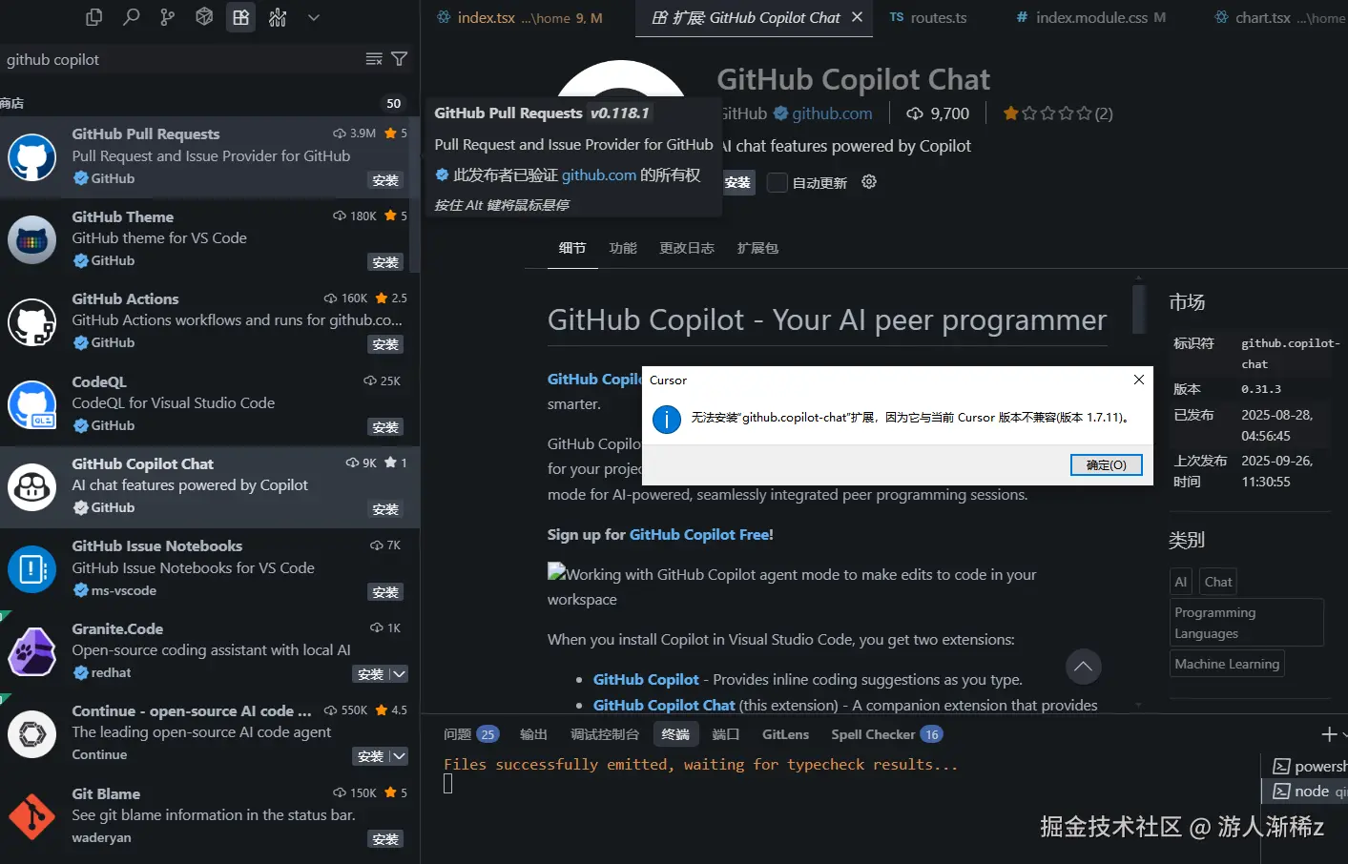The image size is (1348, 864).
Task: Open install dropdown arrow for Granite.Code
Action: (x=400, y=674)
